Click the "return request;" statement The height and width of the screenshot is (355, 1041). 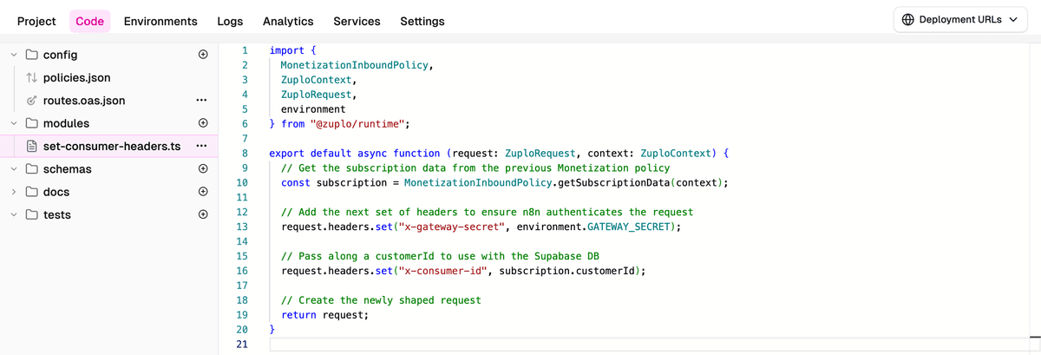click(325, 315)
